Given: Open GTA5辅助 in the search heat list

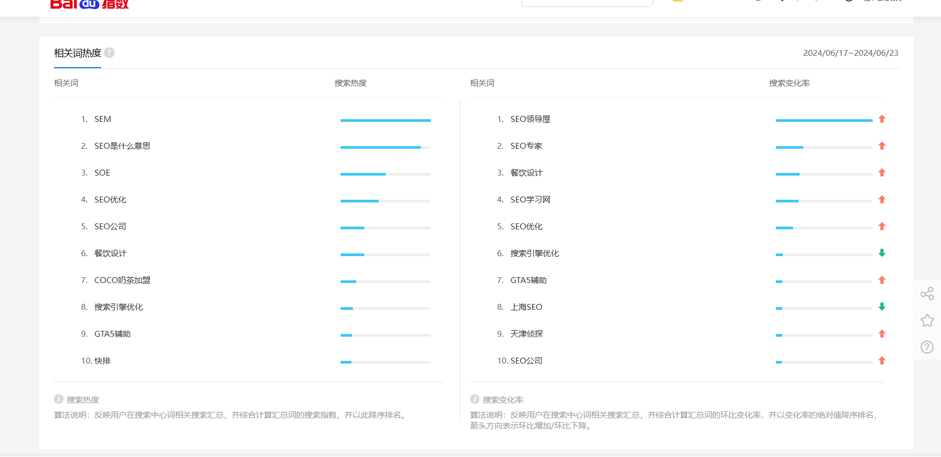Looking at the screenshot, I should point(112,334).
